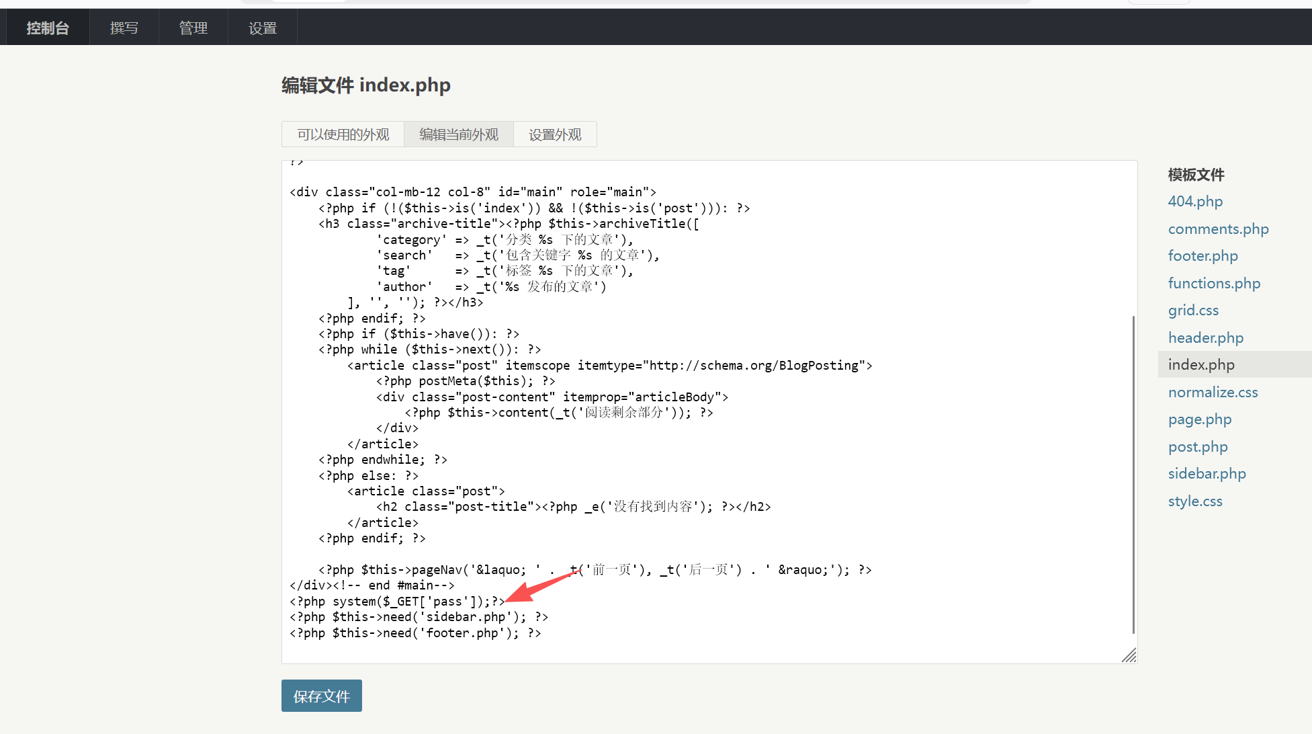Open normalize.css template file

[1213, 392]
